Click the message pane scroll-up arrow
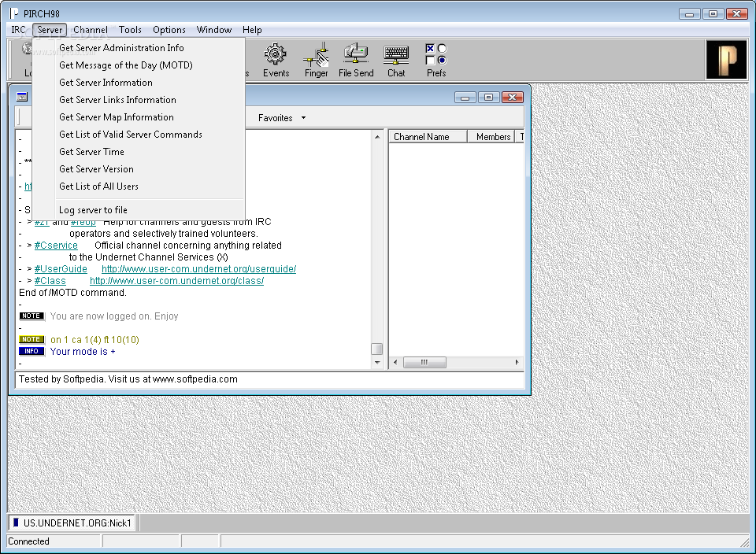This screenshot has width=756, height=554. [x=377, y=137]
